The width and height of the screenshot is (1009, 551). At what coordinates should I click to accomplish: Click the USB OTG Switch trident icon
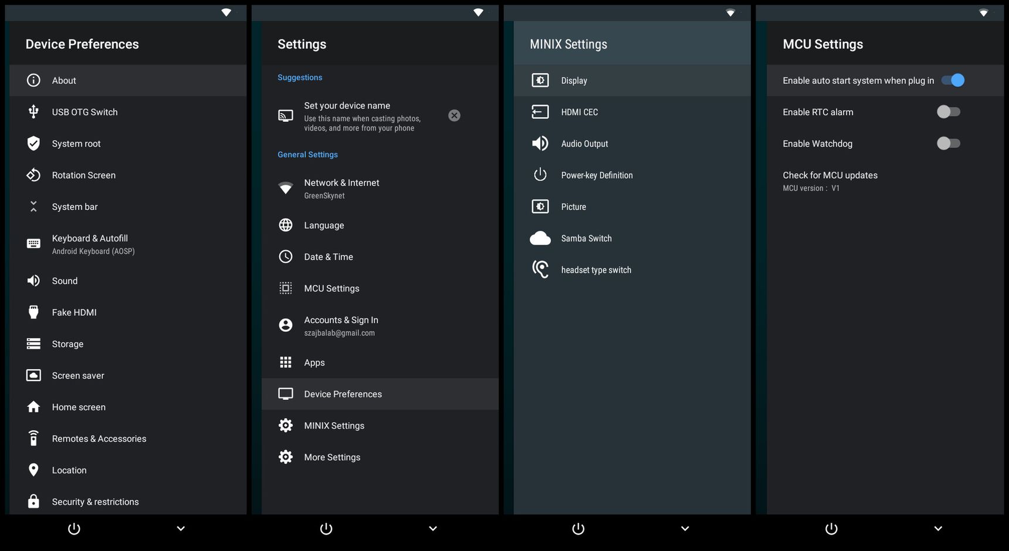coord(33,112)
